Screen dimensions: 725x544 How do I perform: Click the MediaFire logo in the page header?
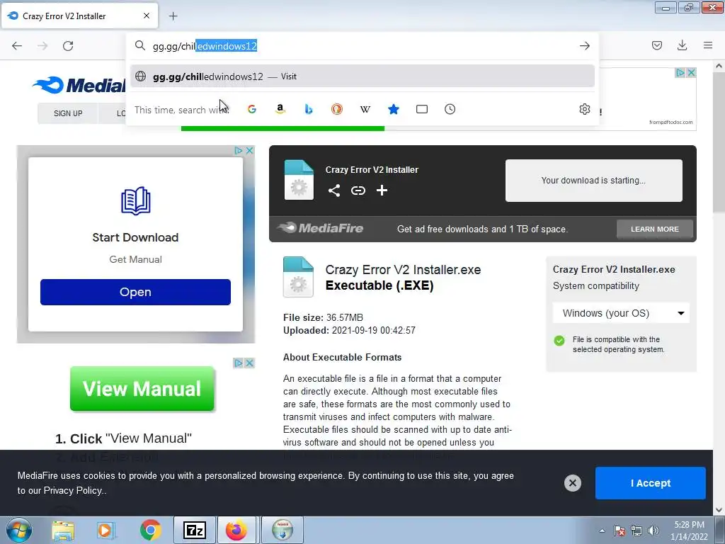pos(79,85)
